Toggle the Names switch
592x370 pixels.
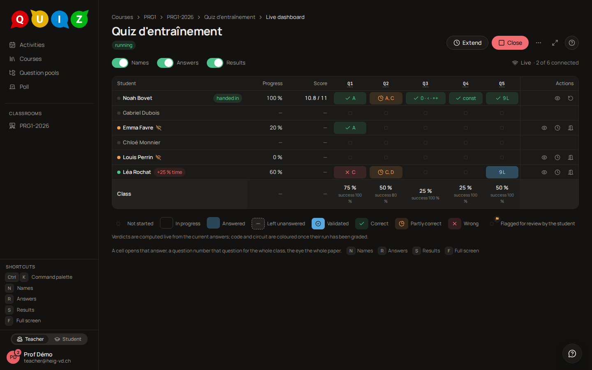(x=120, y=63)
